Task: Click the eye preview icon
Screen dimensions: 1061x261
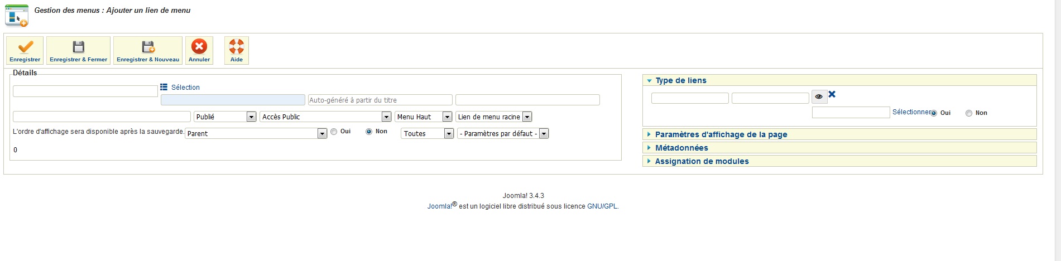Action: tap(819, 96)
